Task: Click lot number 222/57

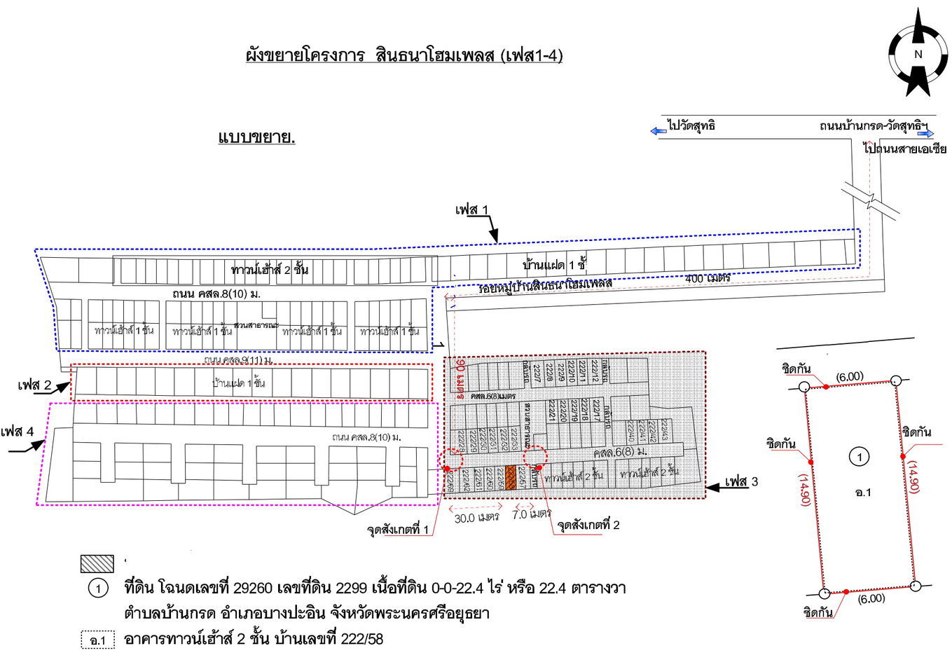Action: tap(522, 478)
